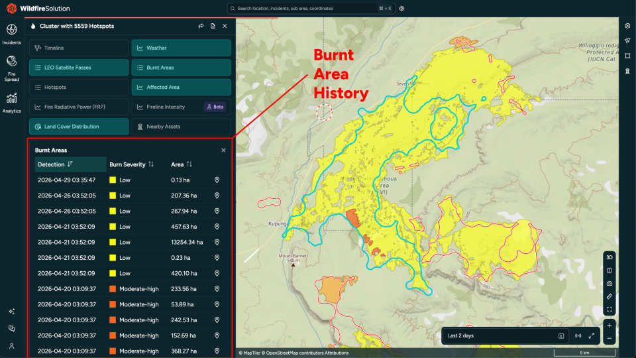This screenshot has width=636, height=358.
Task: Open the Timeline tab
Action: 79,48
